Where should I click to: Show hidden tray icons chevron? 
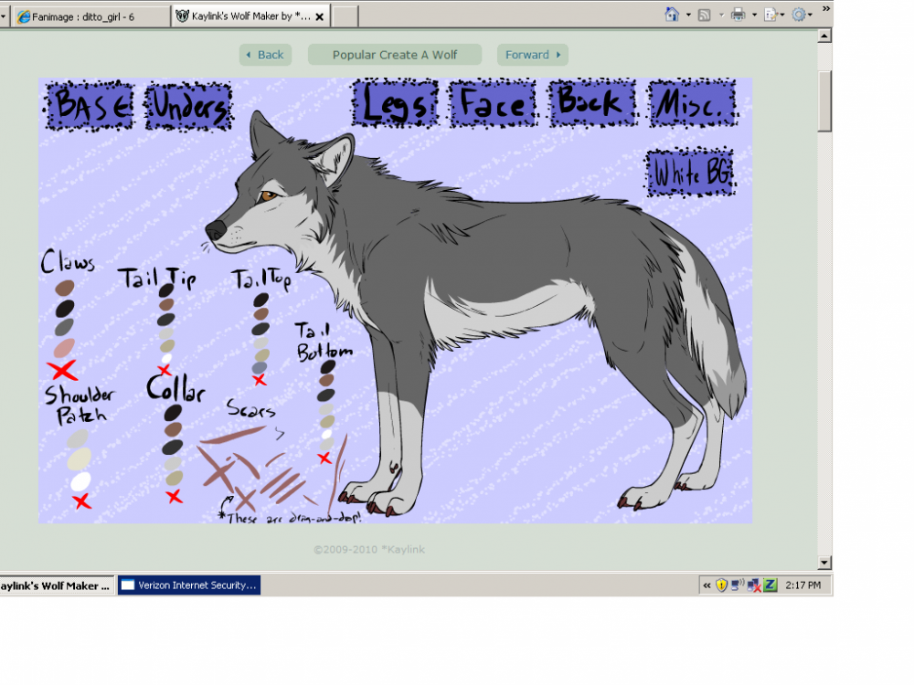(x=707, y=585)
